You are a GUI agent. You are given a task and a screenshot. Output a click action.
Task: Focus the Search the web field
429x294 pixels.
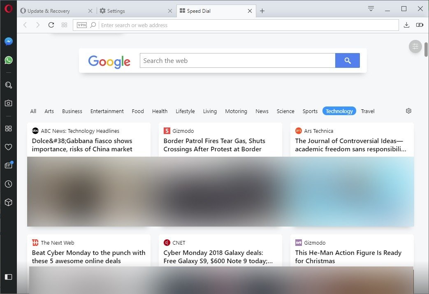[237, 60]
